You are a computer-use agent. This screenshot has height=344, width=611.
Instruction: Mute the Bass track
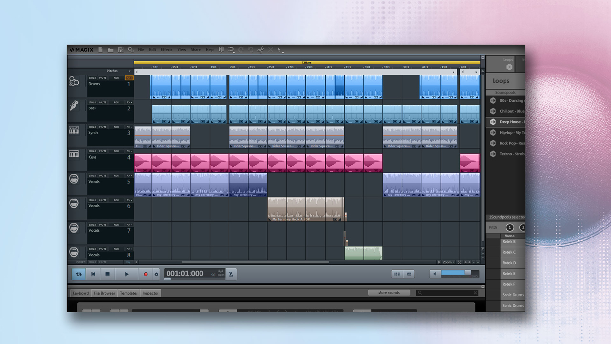point(103,102)
